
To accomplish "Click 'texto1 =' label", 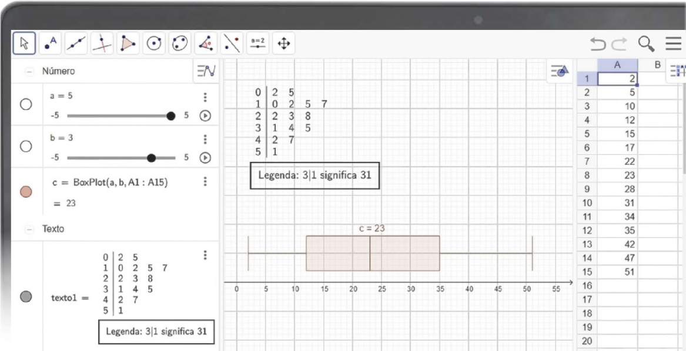I will [x=70, y=299].
